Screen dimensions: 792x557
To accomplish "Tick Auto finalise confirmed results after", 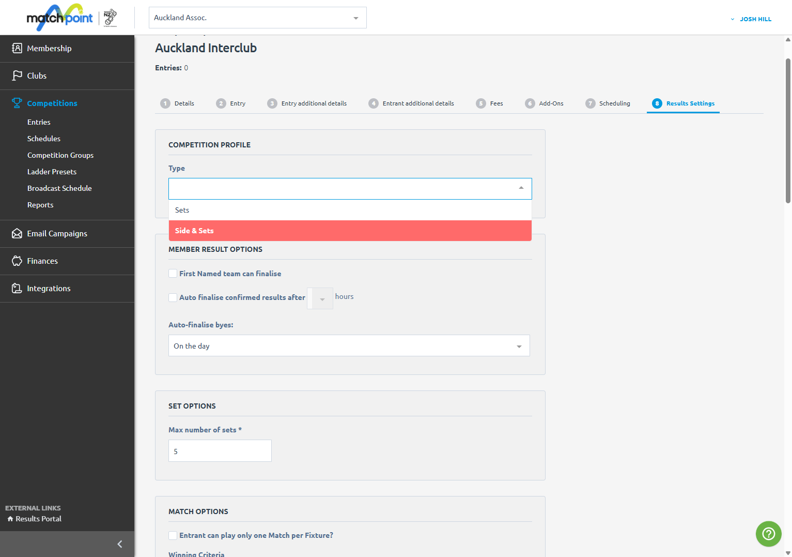I will [173, 297].
